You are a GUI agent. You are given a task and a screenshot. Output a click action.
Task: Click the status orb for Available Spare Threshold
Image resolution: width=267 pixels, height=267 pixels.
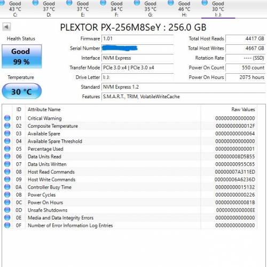pos(7,141)
